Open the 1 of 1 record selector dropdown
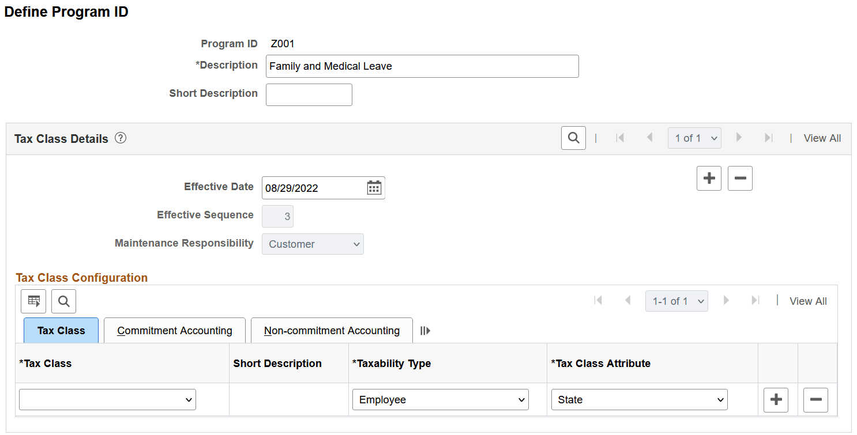857x435 pixels. pos(694,138)
